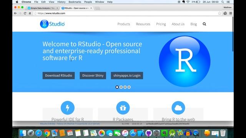Open the Edit menu
Screen dimensions: 246x138
click(x=43, y=2)
